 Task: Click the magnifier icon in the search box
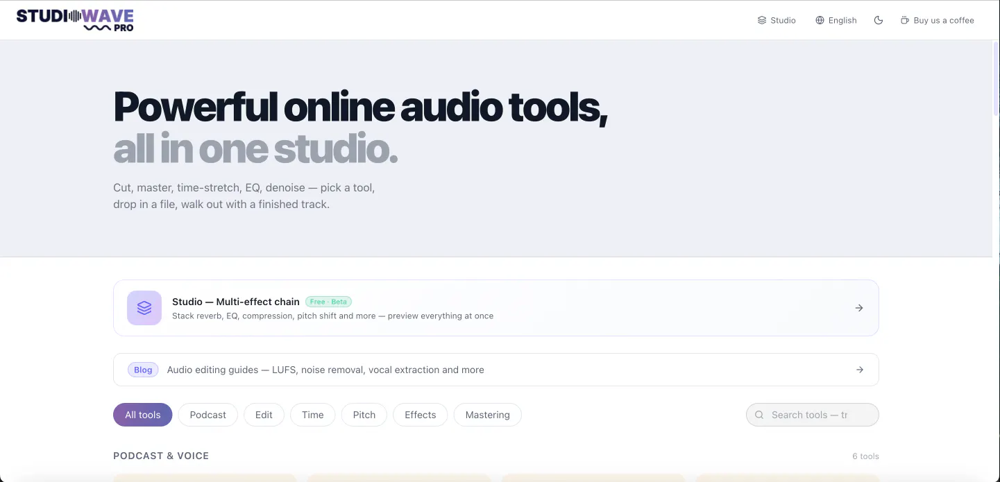click(759, 415)
